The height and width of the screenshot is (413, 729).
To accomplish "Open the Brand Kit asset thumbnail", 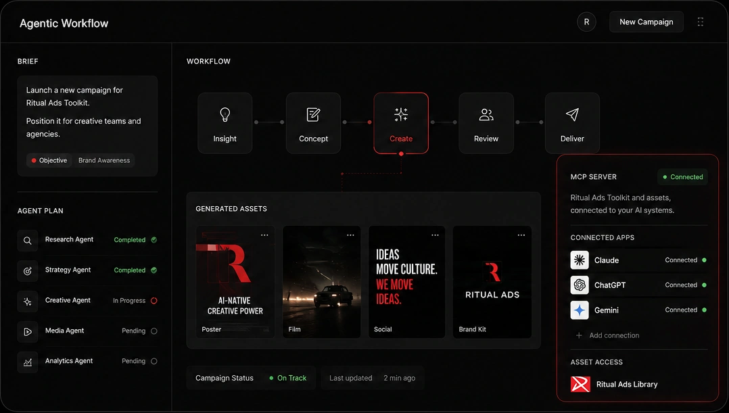I will click(492, 282).
